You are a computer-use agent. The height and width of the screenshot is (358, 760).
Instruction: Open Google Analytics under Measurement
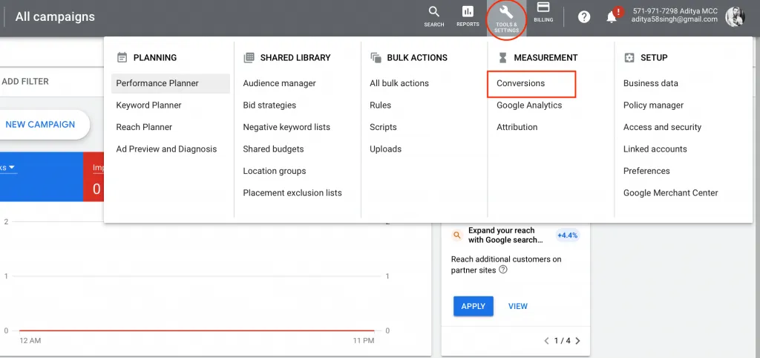[529, 105]
